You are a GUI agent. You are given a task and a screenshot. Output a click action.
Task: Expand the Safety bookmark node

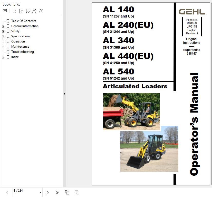[3, 31]
